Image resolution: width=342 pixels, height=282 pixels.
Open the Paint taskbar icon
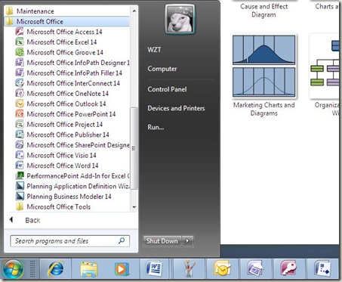pyautogui.click(x=189, y=269)
